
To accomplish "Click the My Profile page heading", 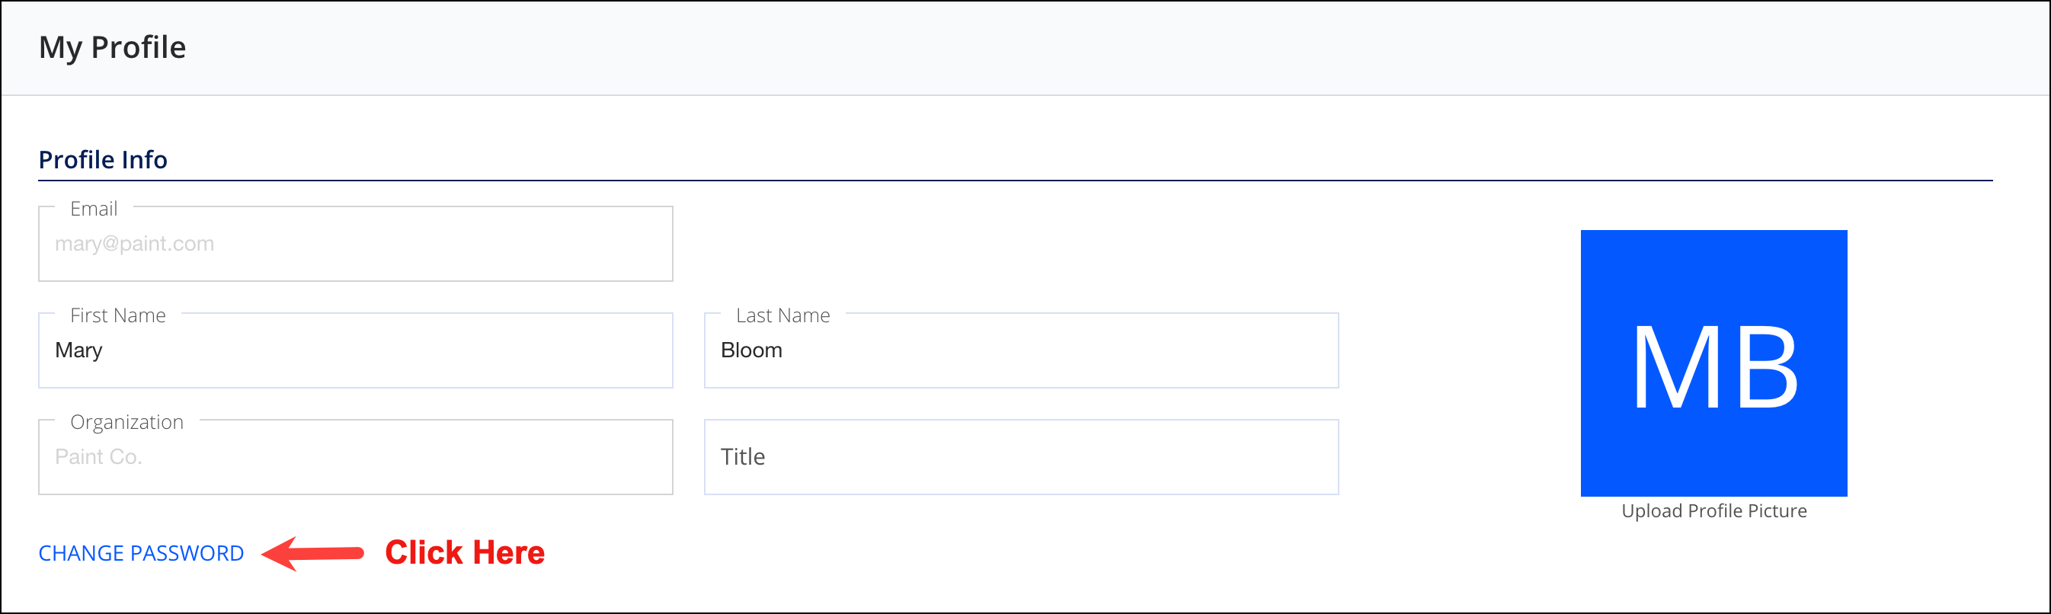I will [x=112, y=48].
